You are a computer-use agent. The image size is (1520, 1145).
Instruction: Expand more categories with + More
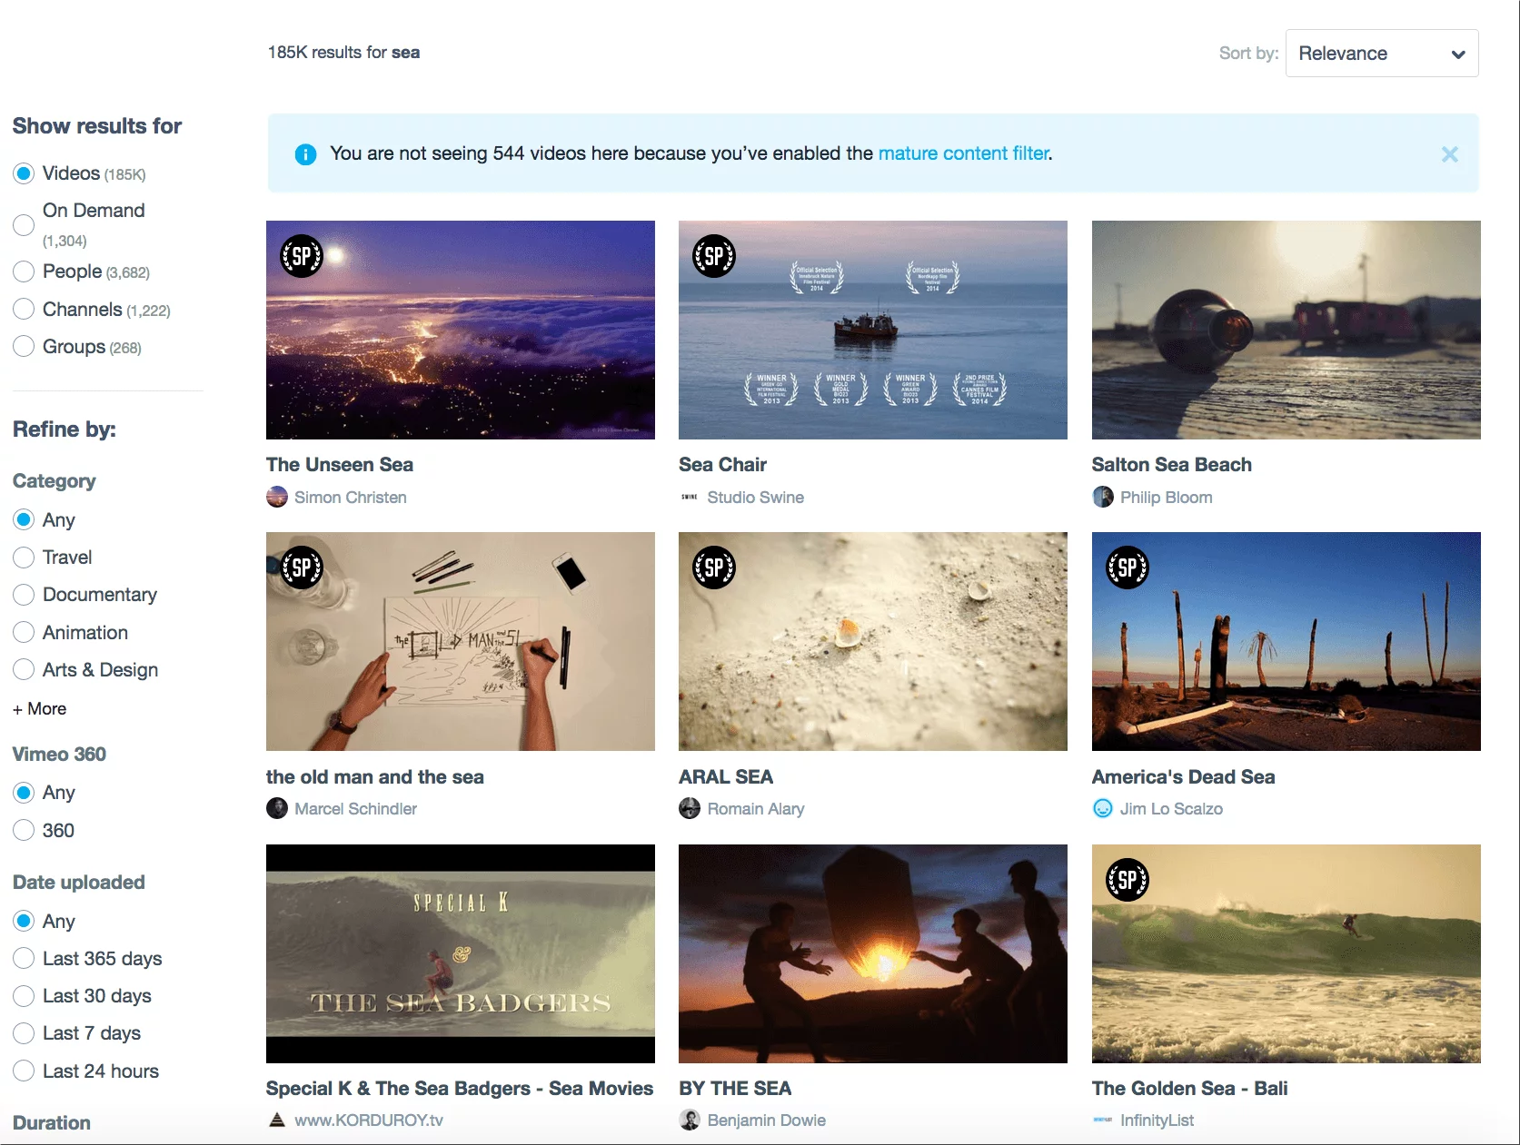[40, 709]
